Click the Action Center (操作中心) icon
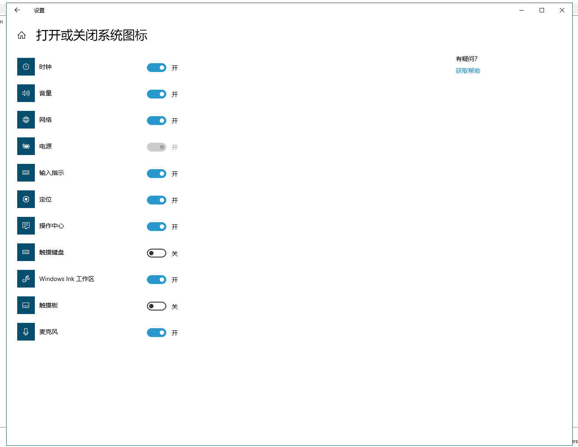578x447 pixels. coord(26,226)
